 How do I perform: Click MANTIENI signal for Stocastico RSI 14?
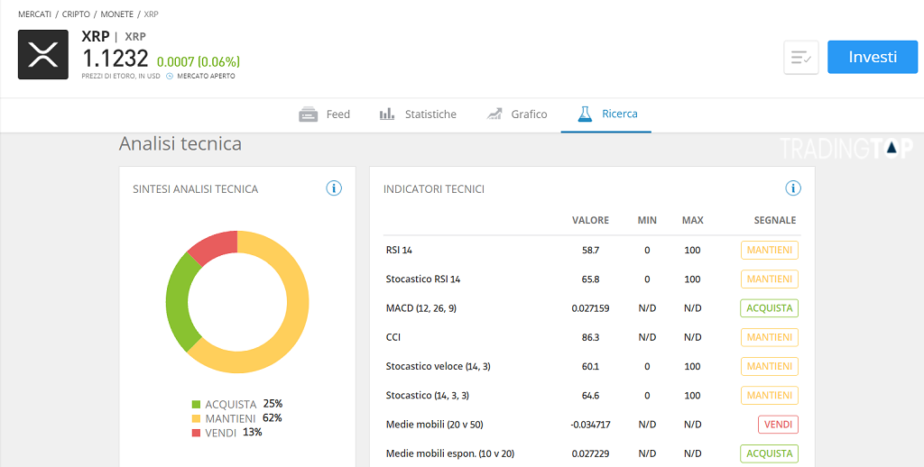(769, 279)
